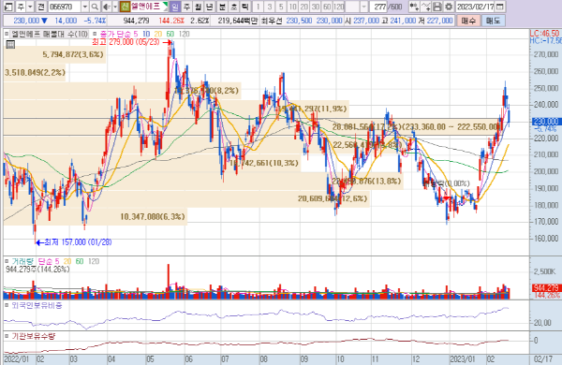Click the add-indicator icon with plus sign
This screenshot has height=365, width=562.
pyautogui.click(x=414, y=7)
